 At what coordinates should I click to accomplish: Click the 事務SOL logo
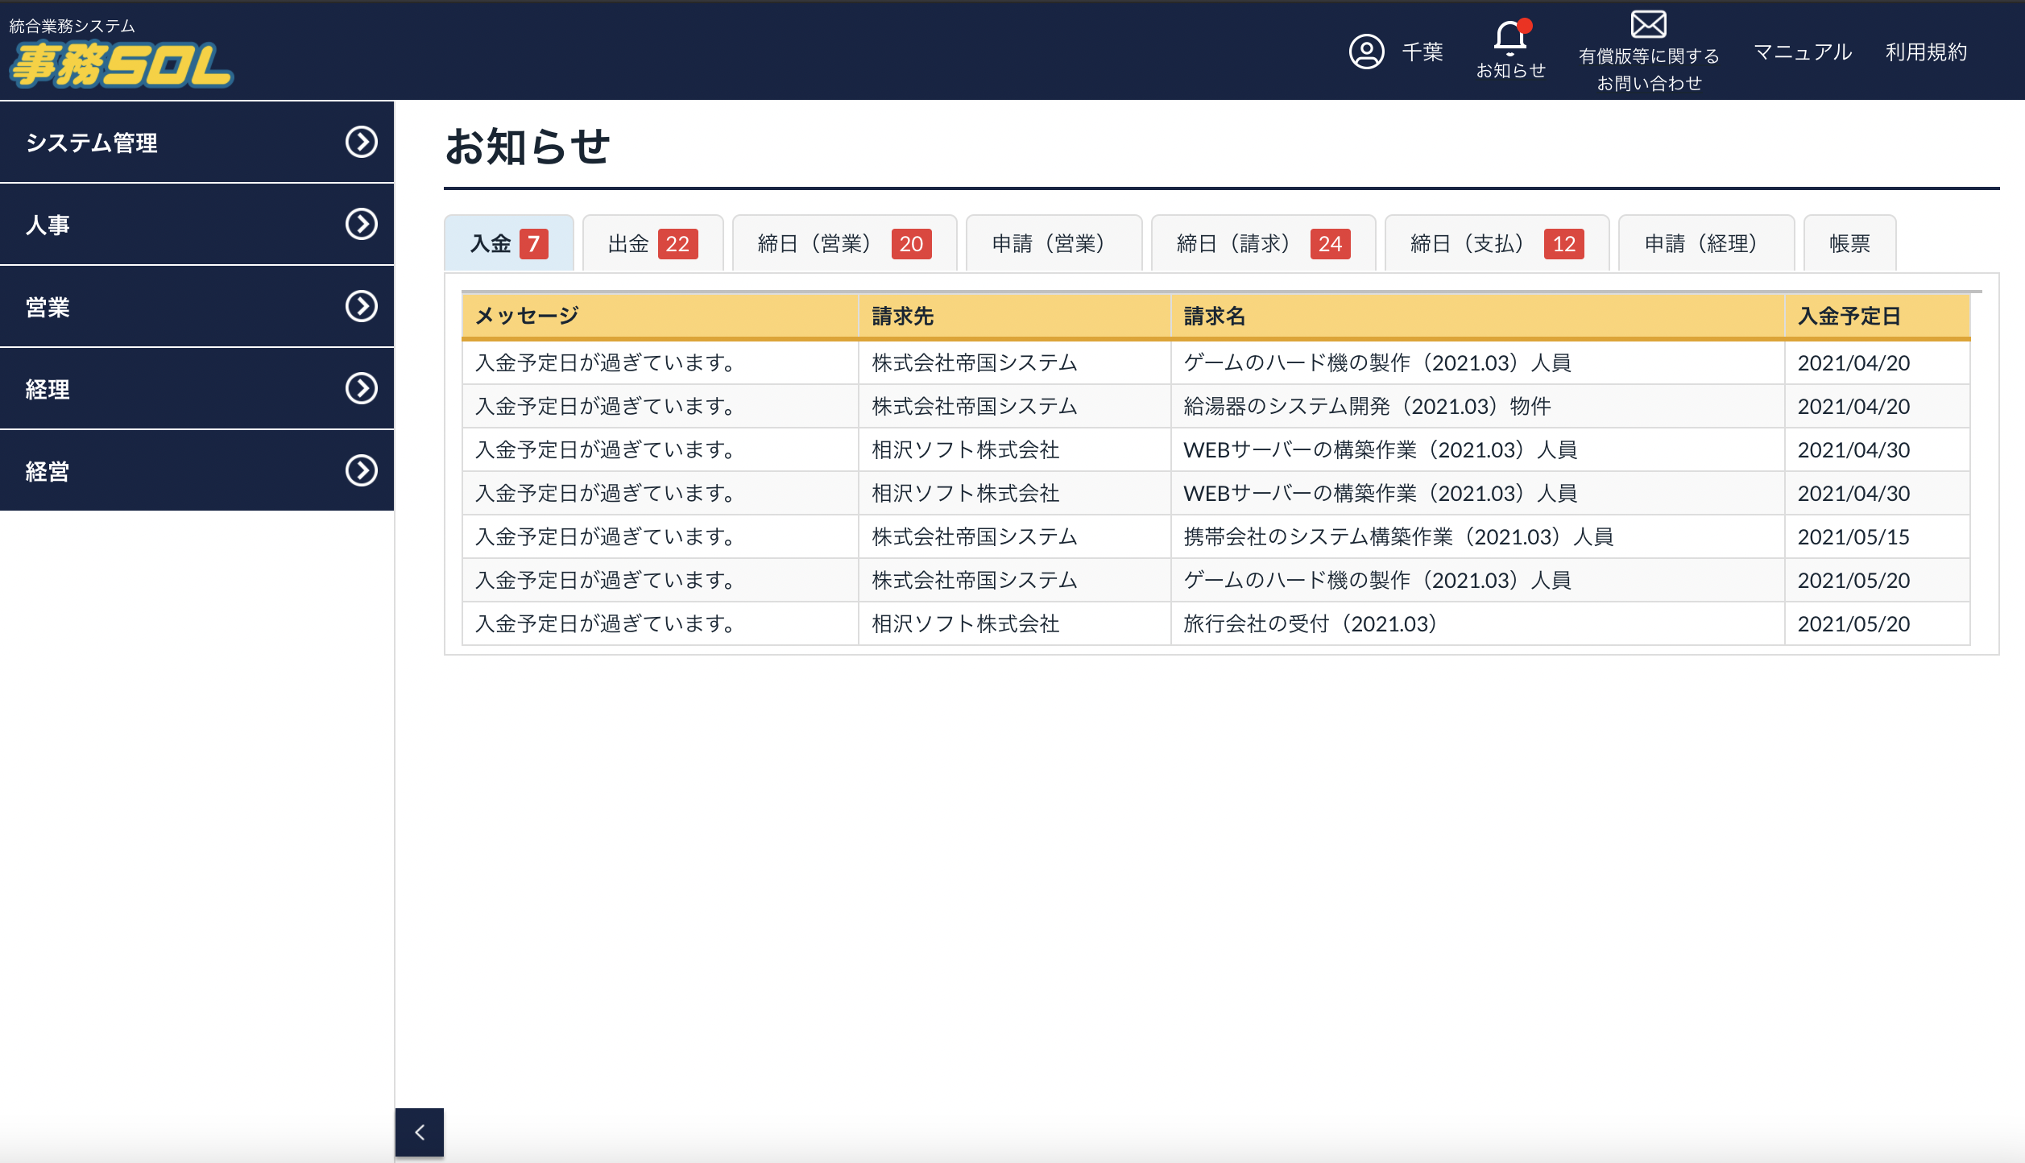pos(121,64)
